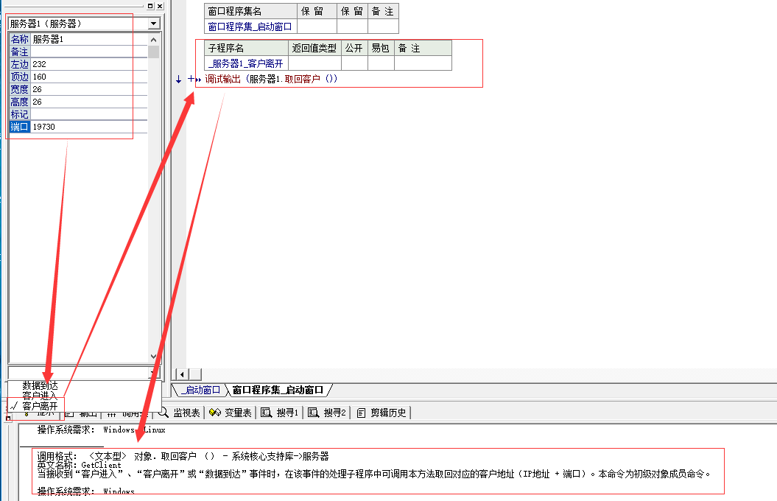Screen dimensions: 777x501
Task: Choose 客户进入 event from the list
Action: (x=40, y=396)
